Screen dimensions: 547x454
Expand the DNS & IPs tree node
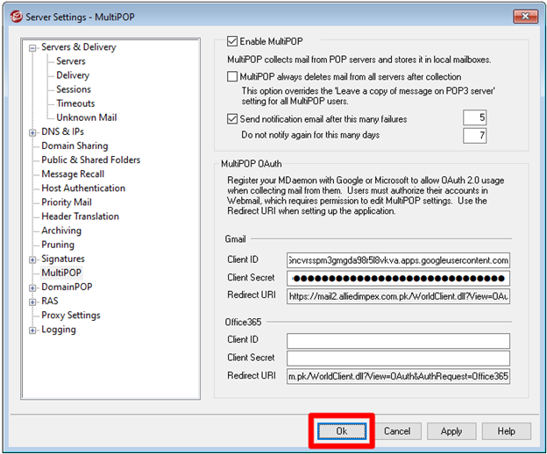click(x=33, y=131)
